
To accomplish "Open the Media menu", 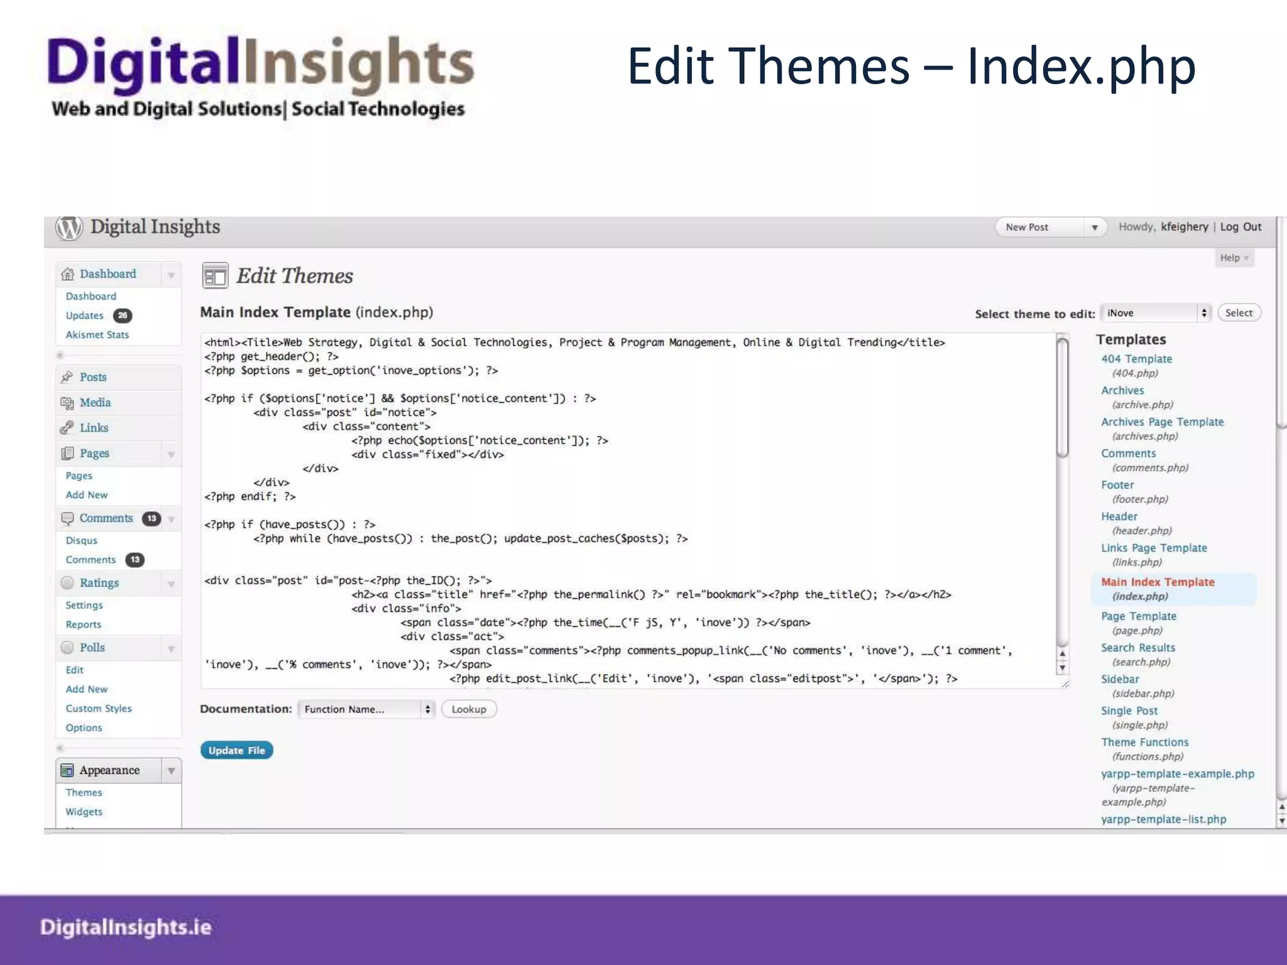I will point(95,403).
